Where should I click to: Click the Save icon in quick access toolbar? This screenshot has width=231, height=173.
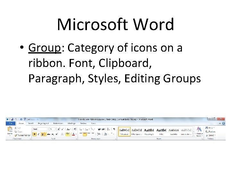coord(12,119)
